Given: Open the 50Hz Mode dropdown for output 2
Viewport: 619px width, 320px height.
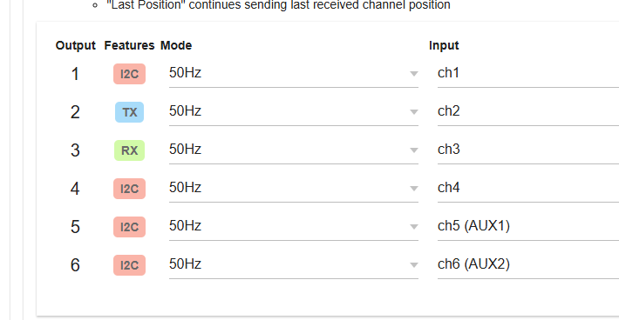Looking at the screenshot, I should 294,111.
